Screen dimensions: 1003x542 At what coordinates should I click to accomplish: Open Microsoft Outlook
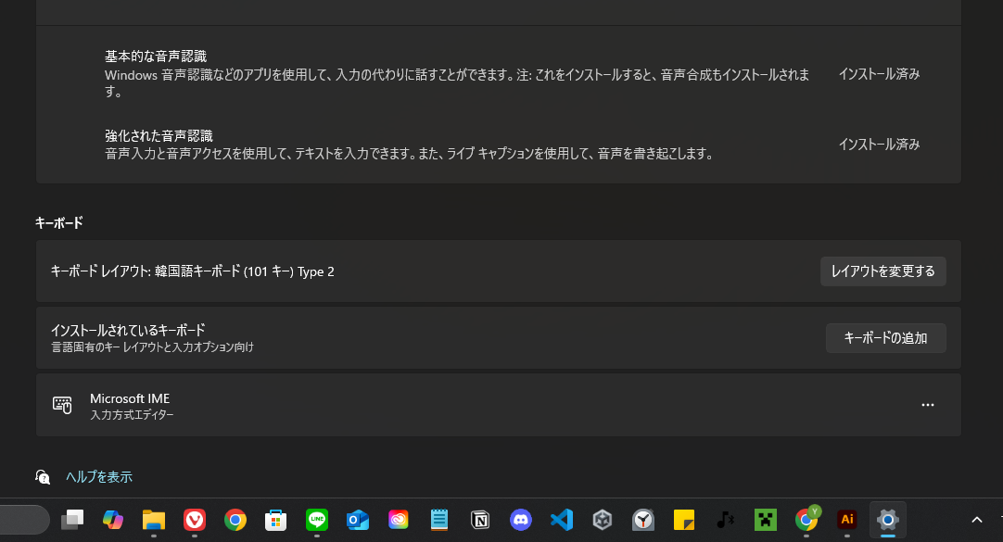[357, 520]
